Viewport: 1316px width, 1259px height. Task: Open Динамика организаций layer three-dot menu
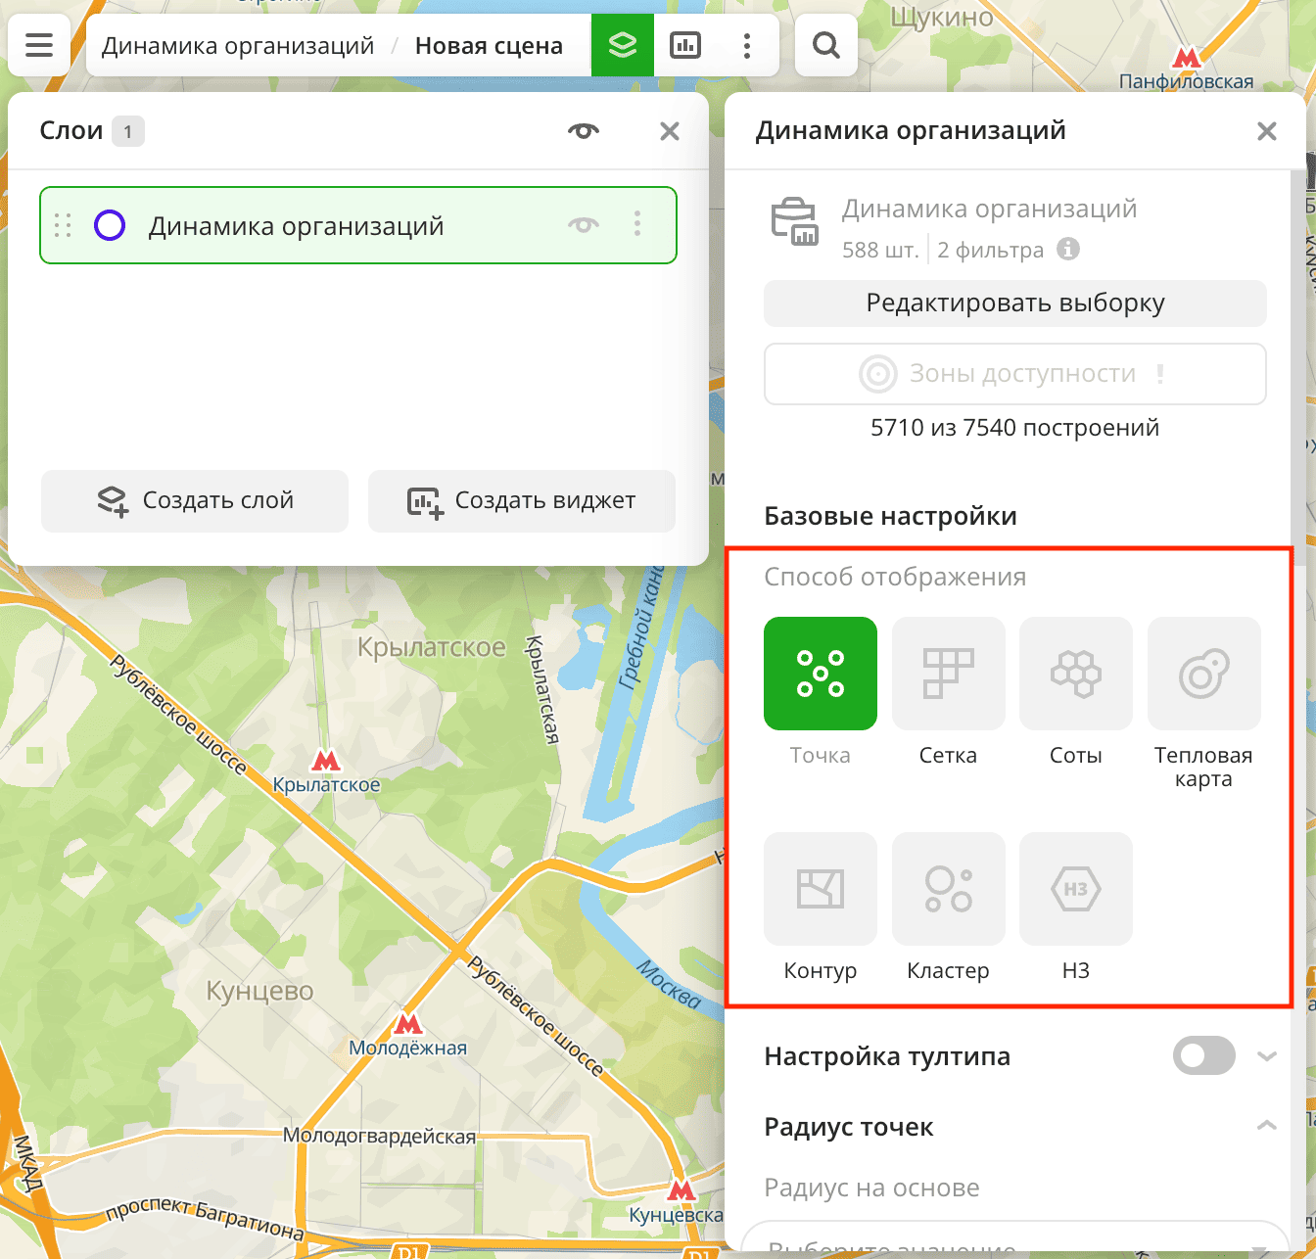coord(637,225)
